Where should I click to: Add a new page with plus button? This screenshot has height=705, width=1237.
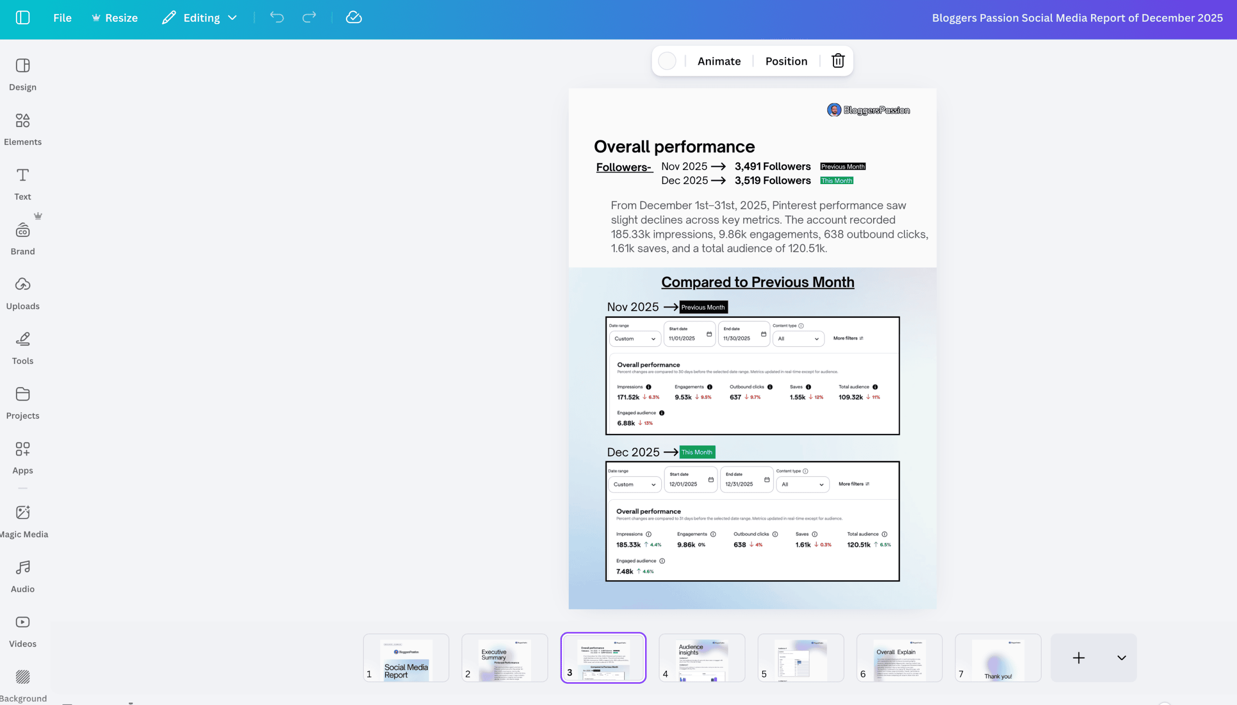click(1078, 658)
